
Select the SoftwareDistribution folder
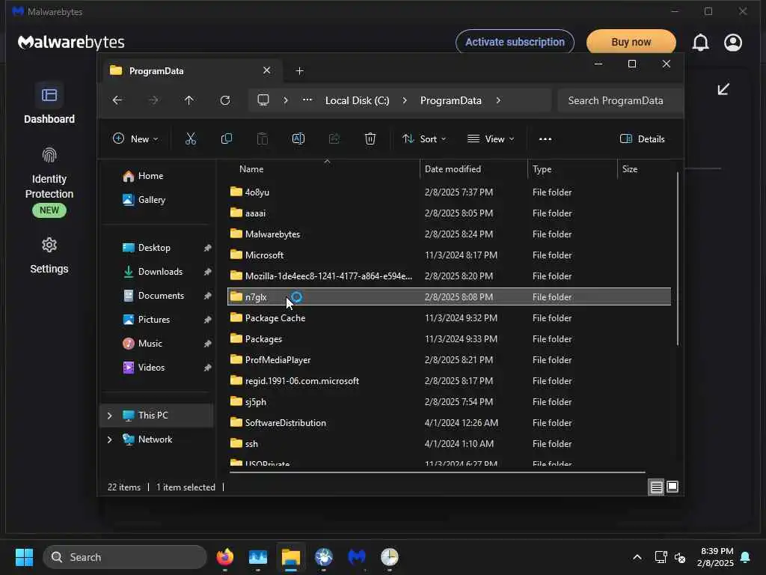pyautogui.click(x=449, y=423)
